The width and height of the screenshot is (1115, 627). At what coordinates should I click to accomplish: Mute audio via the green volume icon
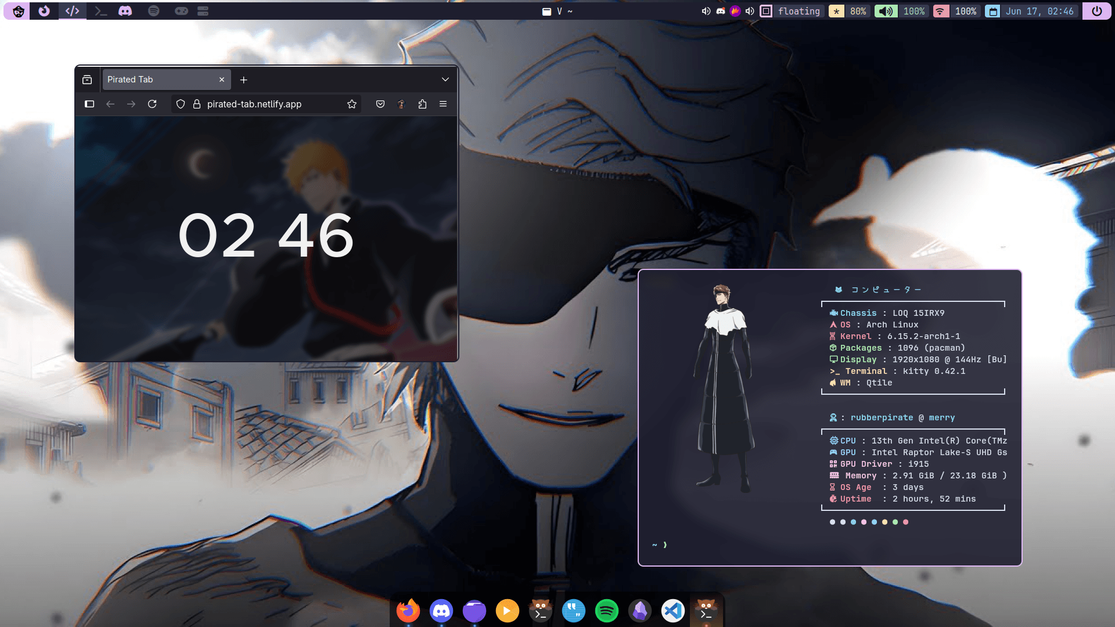(886, 11)
